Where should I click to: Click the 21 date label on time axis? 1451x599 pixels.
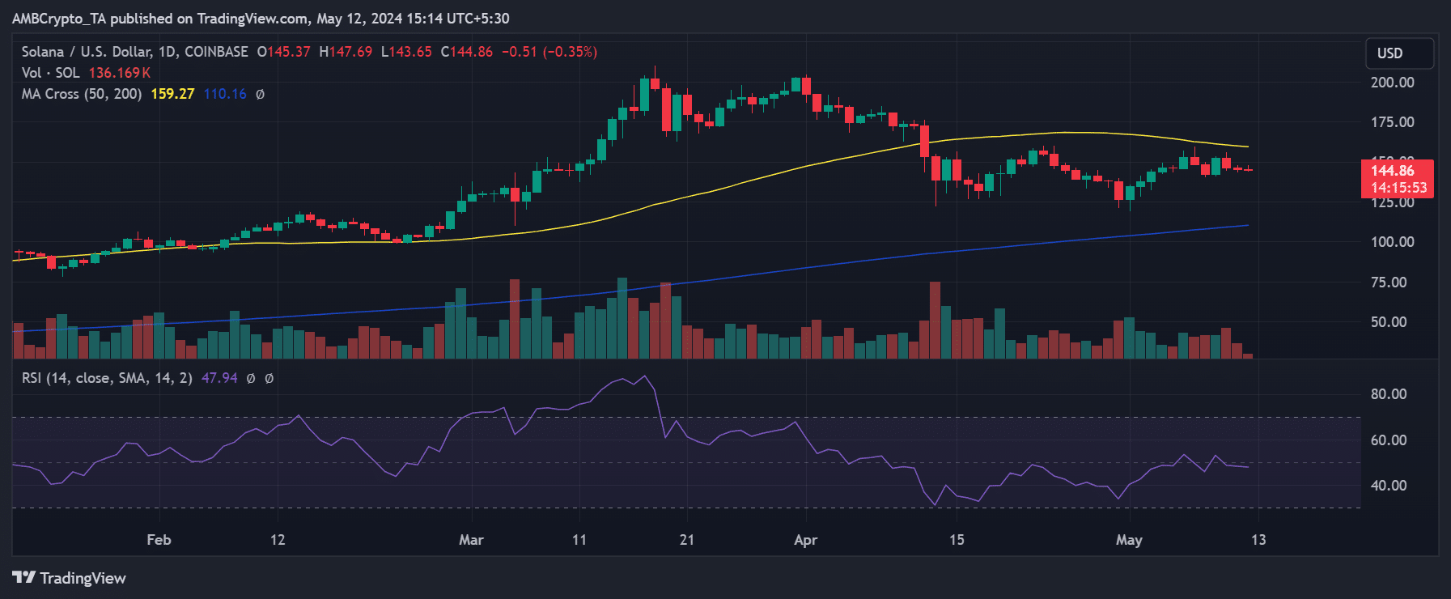point(686,540)
